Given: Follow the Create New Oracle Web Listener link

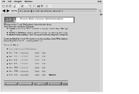Looking at the screenshot, I should 23,49.
